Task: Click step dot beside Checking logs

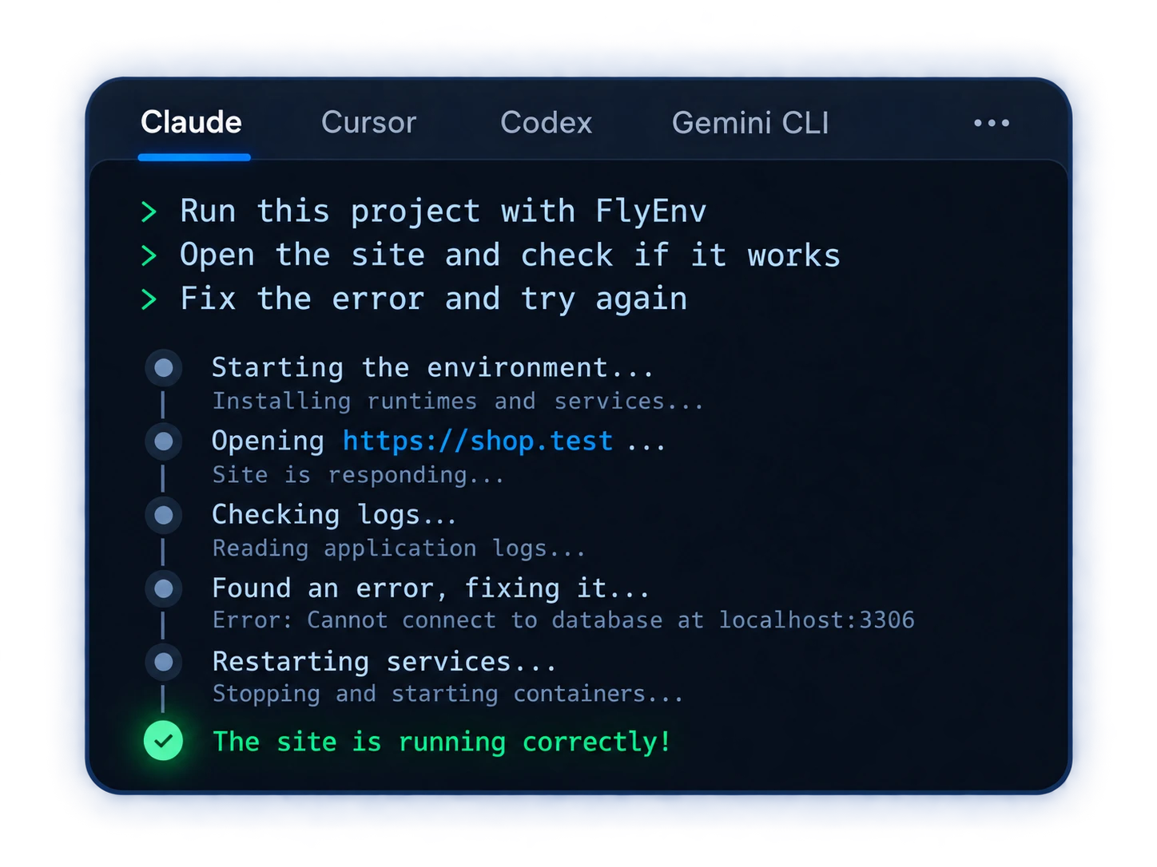Action: (164, 515)
